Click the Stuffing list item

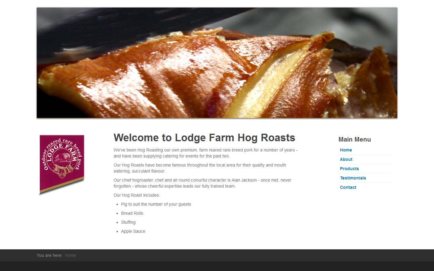click(128, 222)
